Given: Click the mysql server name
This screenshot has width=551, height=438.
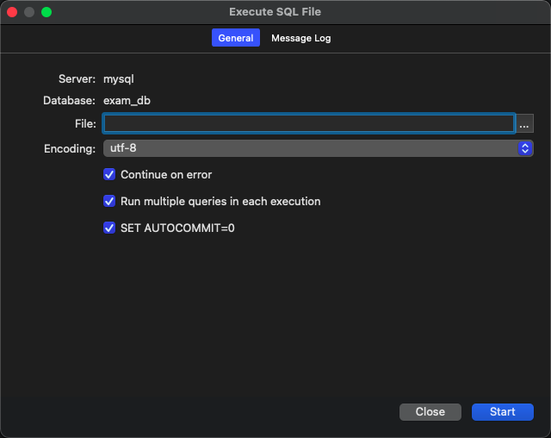Looking at the screenshot, I should (119, 78).
